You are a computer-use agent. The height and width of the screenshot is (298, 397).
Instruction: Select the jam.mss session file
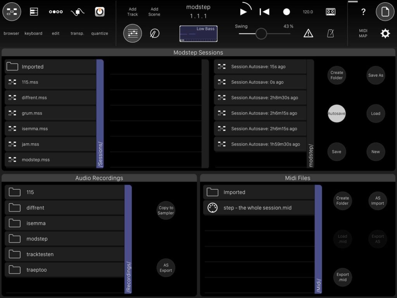point(50,144)
